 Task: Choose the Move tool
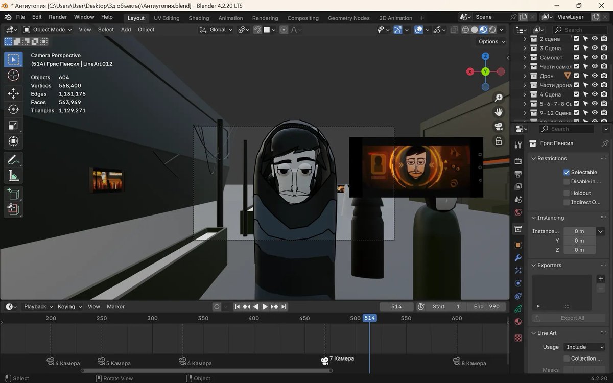(x=13, y=93)
